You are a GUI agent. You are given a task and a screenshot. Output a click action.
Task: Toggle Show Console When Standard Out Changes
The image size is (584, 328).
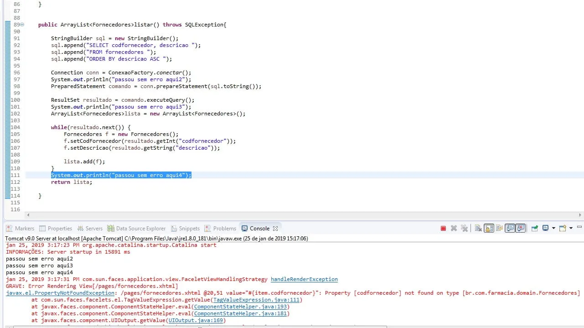pyautogui.click(x=510, y=228)
